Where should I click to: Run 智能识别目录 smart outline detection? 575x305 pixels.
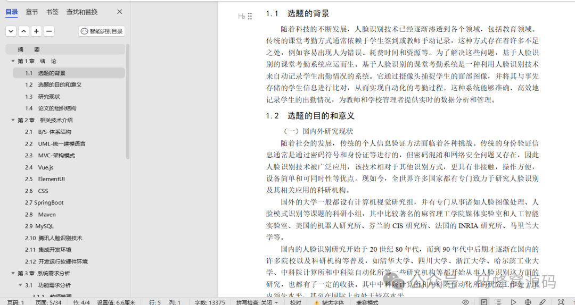pos(102,31)
